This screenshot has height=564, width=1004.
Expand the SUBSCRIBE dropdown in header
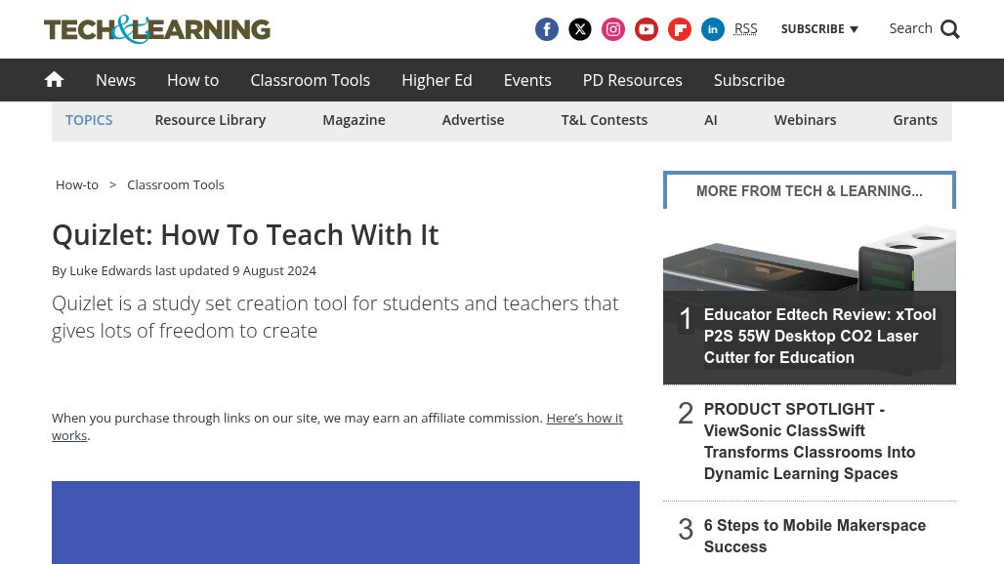tap(819, 29)
